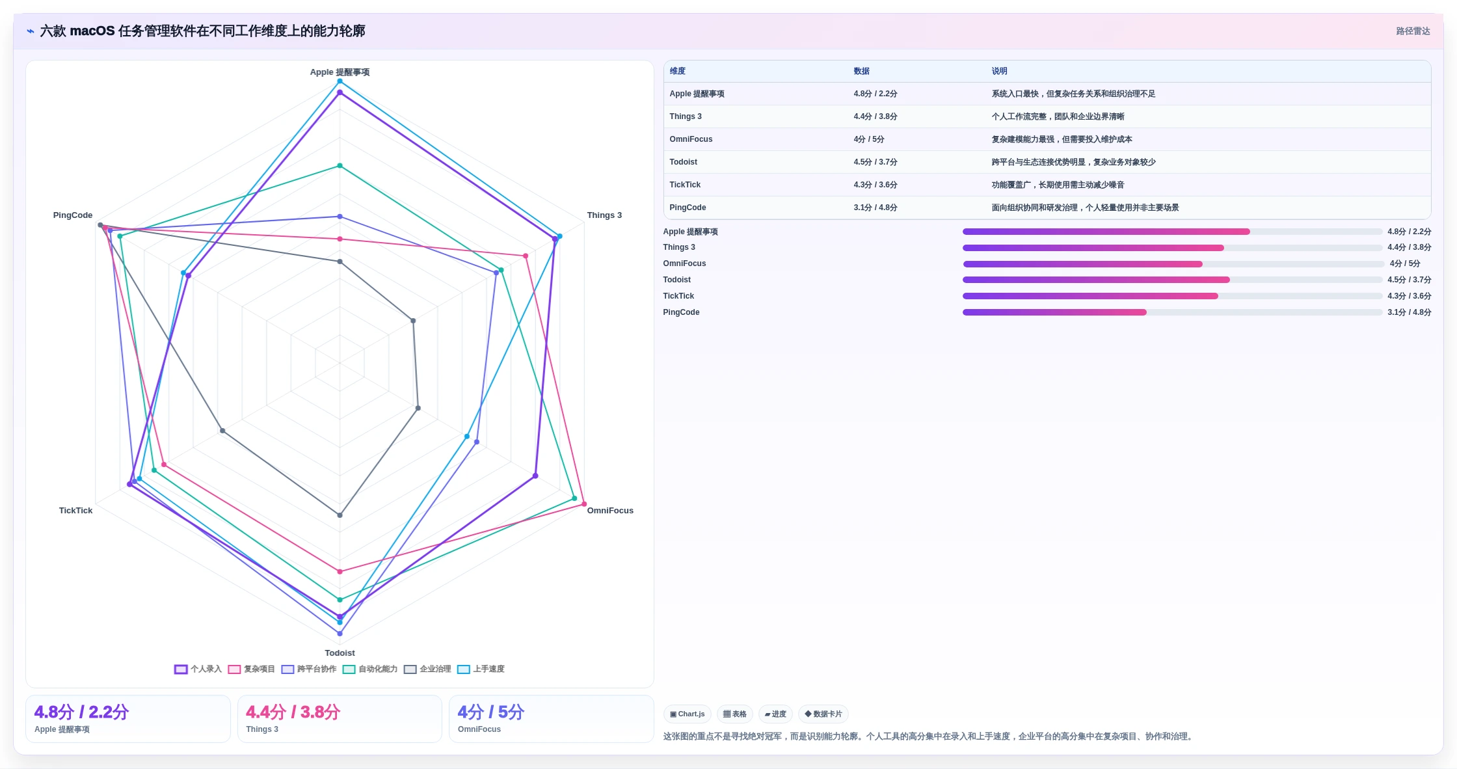
Task: Click table cell 4.3分 / 3.6分
Action: (x=876, y=185)
